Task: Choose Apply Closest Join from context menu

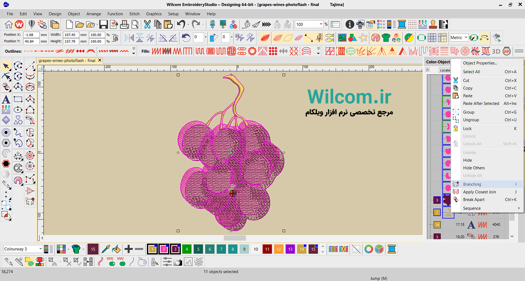Action: 487,192
